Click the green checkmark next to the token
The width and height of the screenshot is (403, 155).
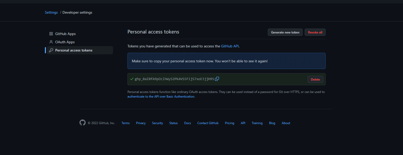tap(132, 79)
